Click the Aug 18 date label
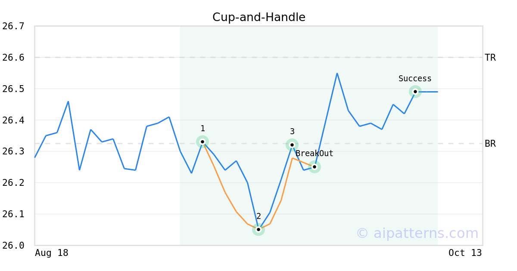 (52, 253)
